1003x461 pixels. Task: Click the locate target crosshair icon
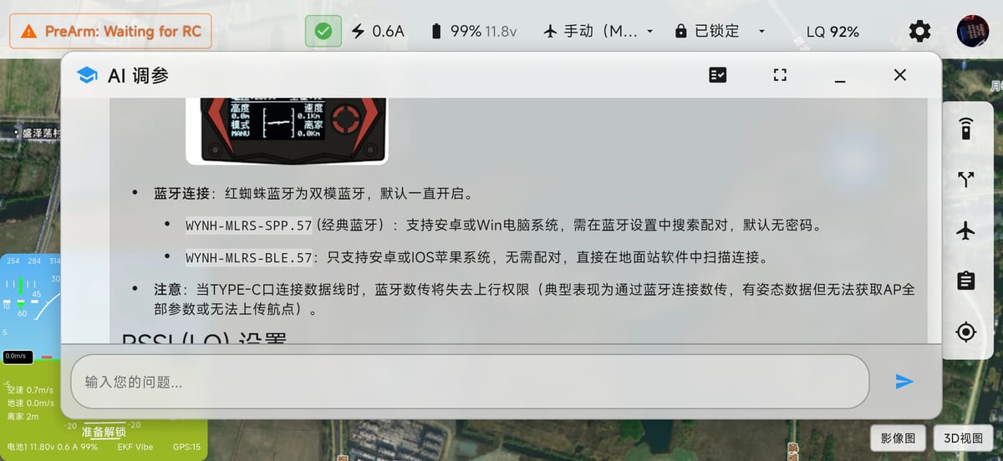pos(966,332)
